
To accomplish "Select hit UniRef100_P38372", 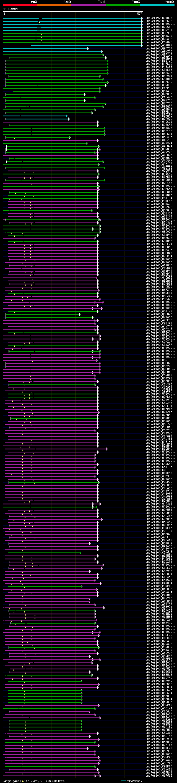I will 159,299.
